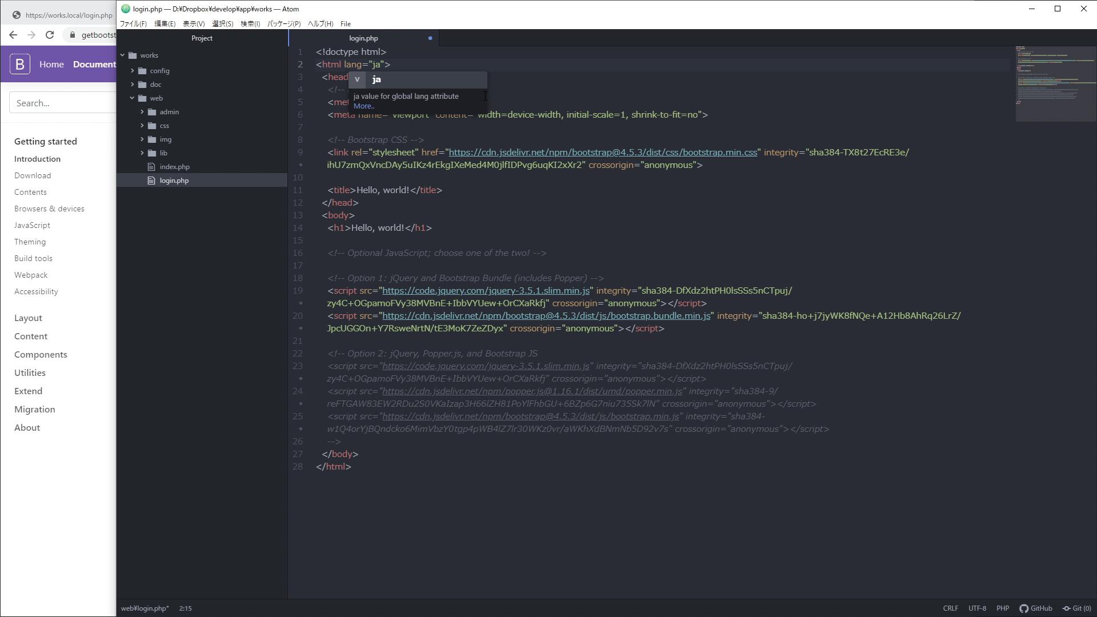Click the lock icon in browser address bar

[x=72, y=35]
